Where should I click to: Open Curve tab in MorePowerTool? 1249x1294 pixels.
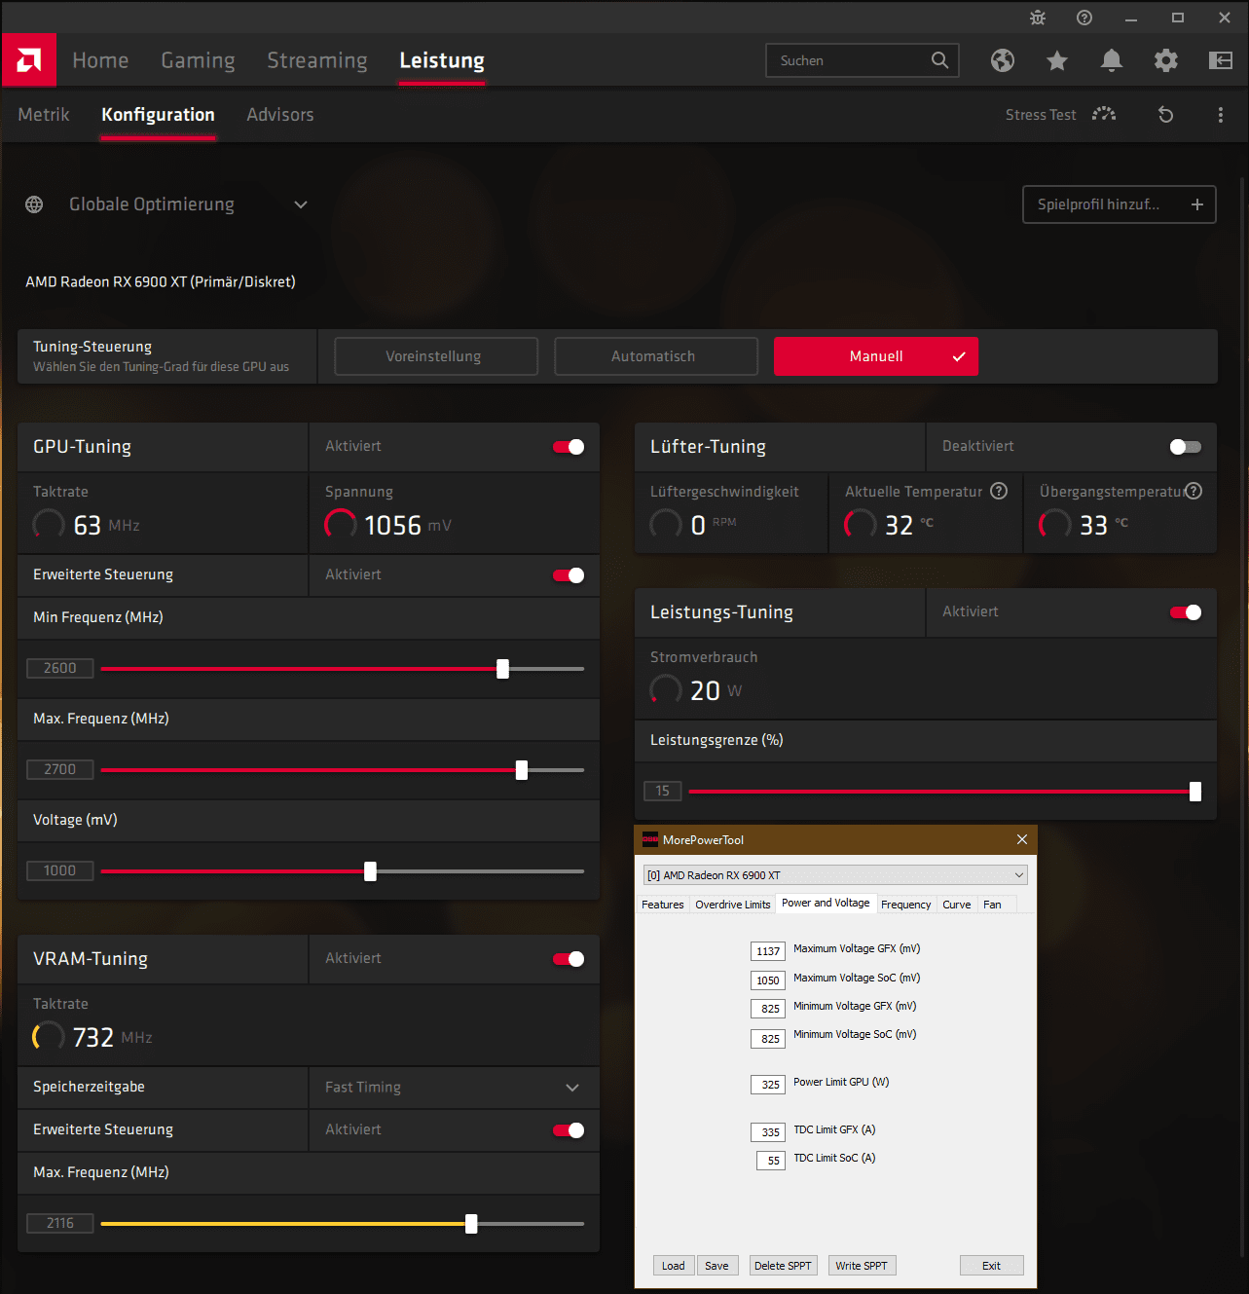coord(957,905)
